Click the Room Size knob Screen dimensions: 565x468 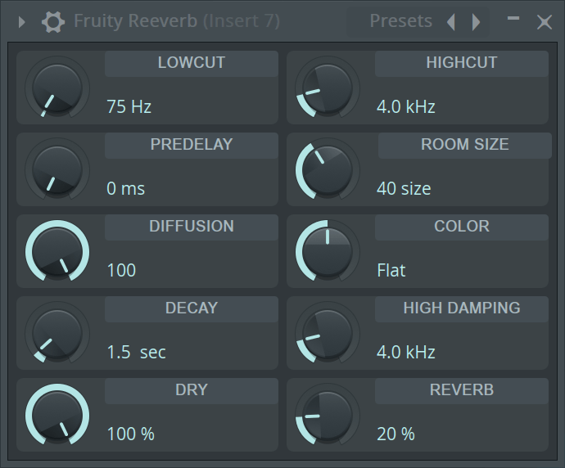[x=328, y=169]
